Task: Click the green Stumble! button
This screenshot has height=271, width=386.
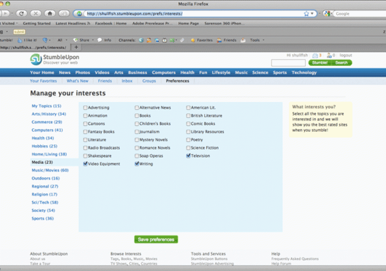Action: 320,63
